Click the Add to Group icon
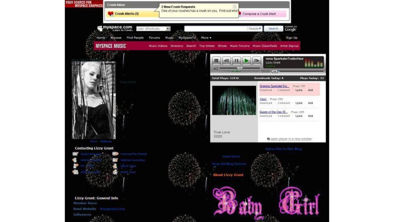Screen dimensions: 394x222 (x=75, y=172)
